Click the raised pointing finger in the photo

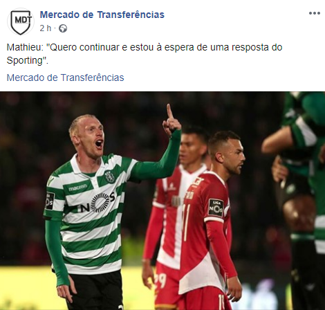pos(169,111)
